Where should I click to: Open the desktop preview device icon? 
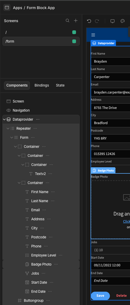(113, 21)
